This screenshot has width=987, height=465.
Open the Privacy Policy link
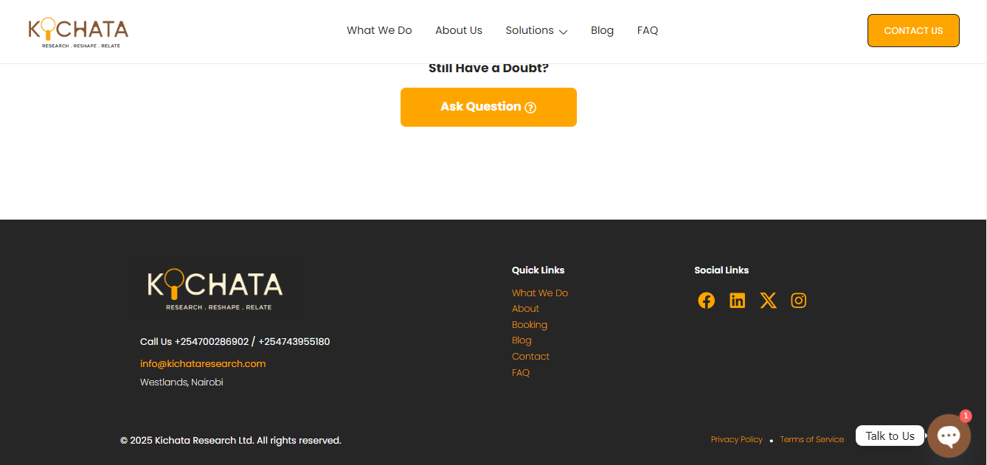coord(736,440)
